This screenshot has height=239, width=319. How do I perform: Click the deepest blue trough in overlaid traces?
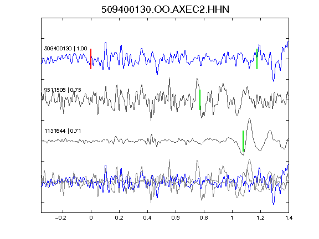pyautogui.click(x=274, y=202)
